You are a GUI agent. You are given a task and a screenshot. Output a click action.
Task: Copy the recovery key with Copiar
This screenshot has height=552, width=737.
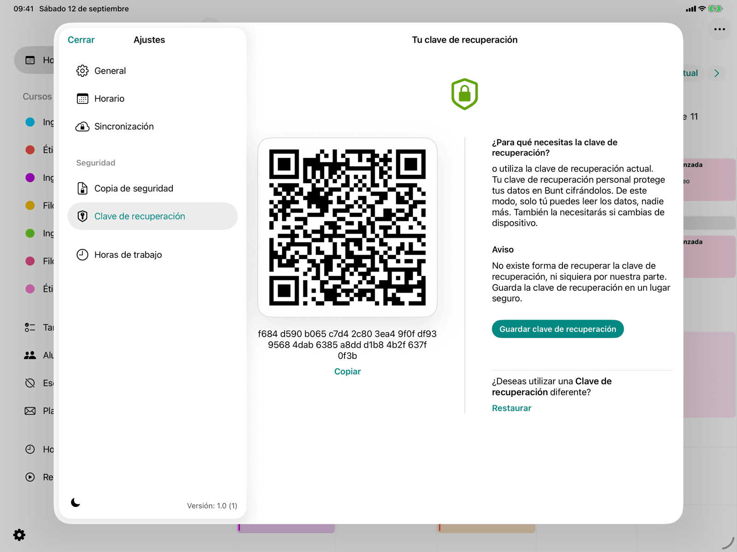click(x=347, y=372)
